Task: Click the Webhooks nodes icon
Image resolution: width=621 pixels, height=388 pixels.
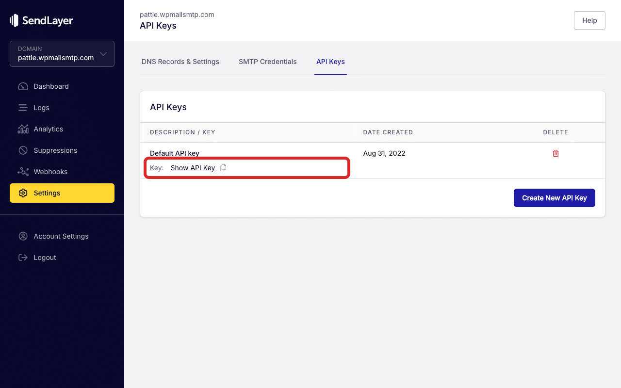Action: pos(23,172)
